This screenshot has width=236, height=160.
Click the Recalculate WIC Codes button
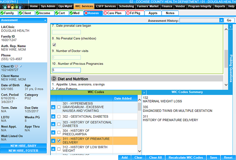186,158
